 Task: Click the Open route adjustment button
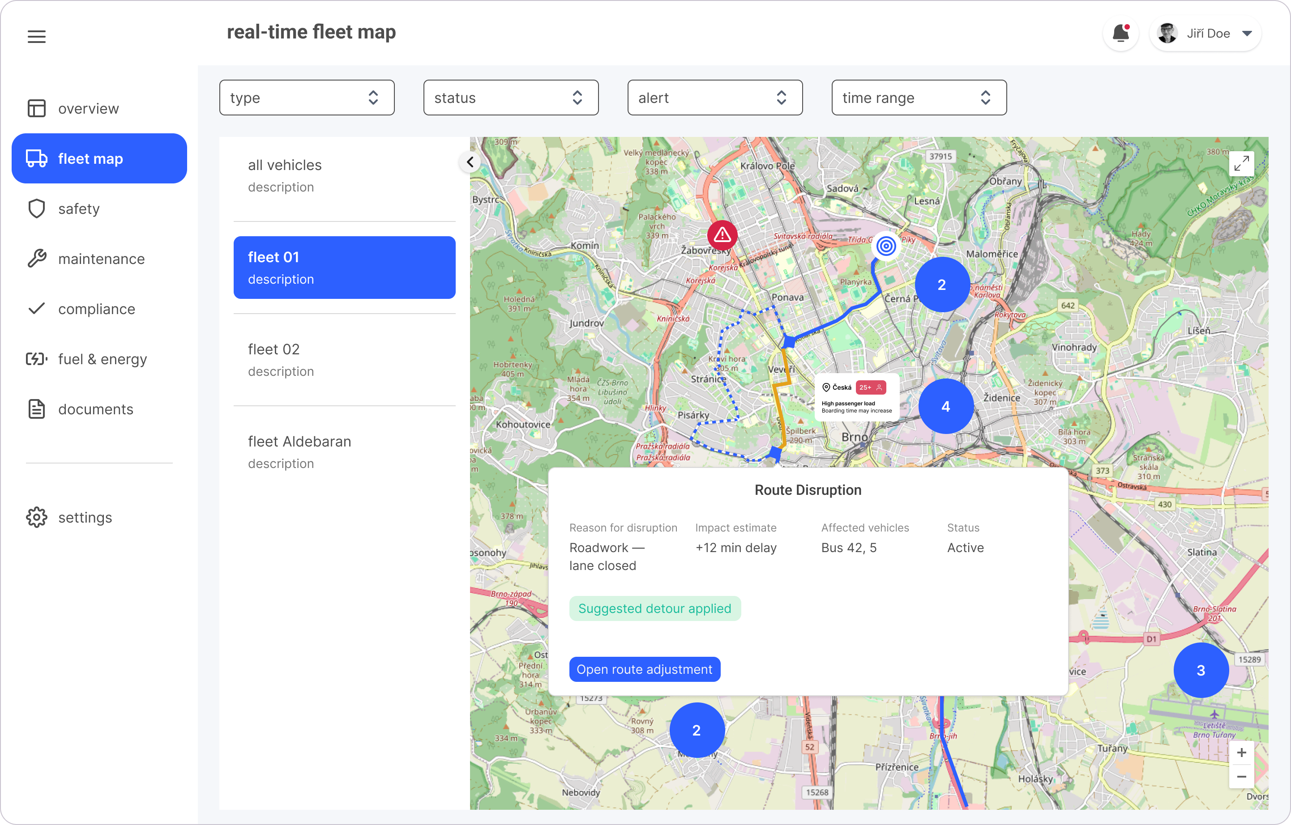tap(645, 669)
